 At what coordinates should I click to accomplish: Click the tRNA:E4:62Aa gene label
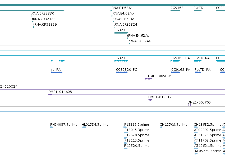[121, 8]
